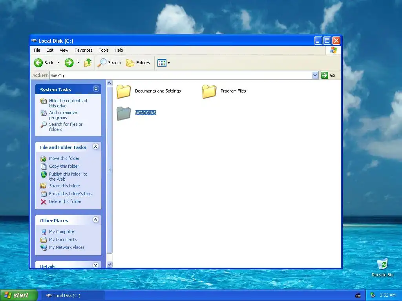The width and height of the screenshot is (402, 301).
Task: Open the View menu
Action: coord(64,50)
